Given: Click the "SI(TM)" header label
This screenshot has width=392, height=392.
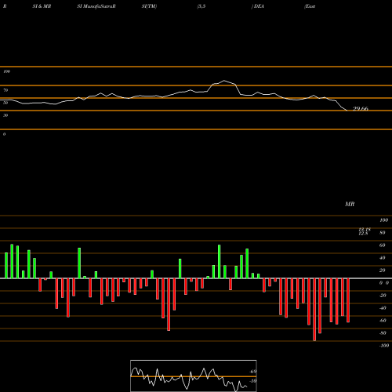Looking at the screenshot, I should click(x=149, y=6).
